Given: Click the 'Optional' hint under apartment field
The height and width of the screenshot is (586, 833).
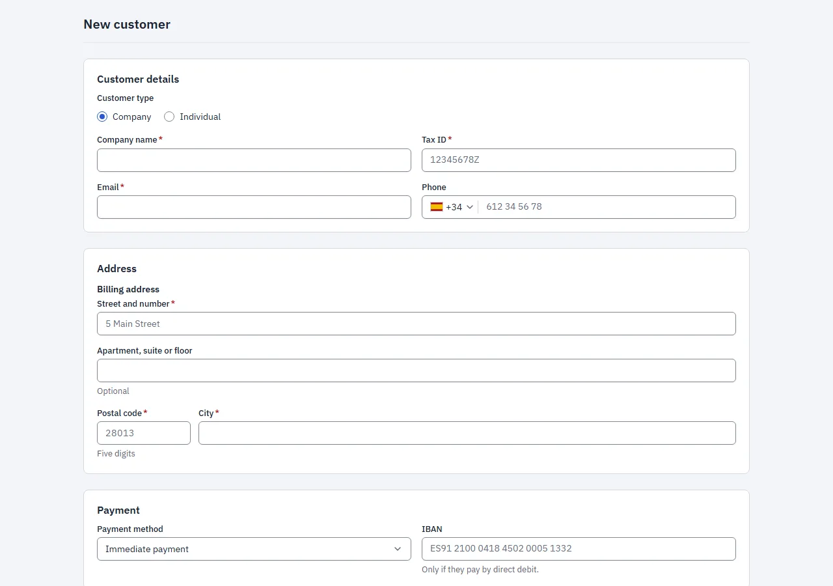Looking at the screenshot, I should [113, 391].
